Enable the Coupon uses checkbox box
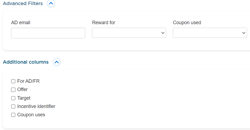Screen dimensions: 250x130 coord(13,115)
